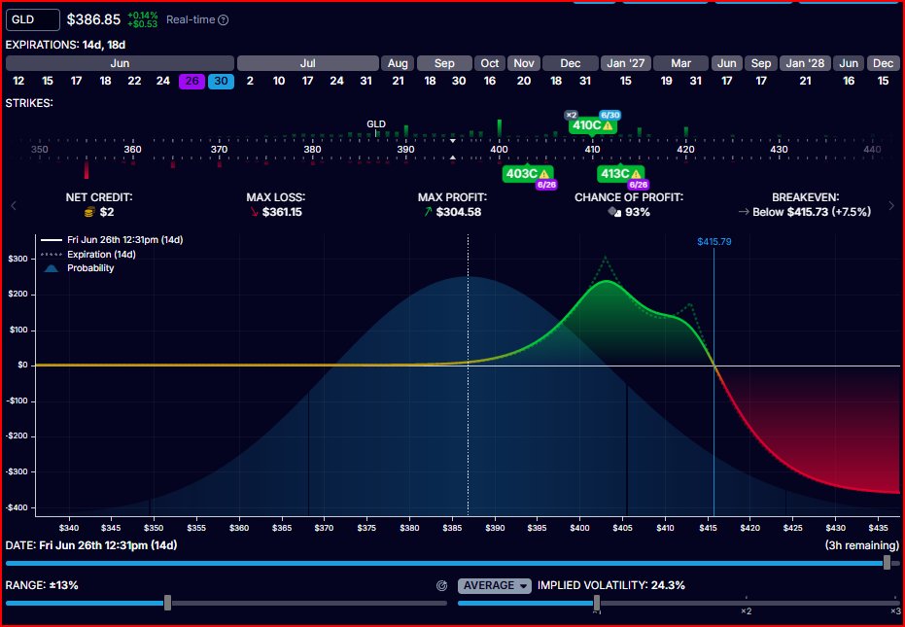Click the ×2 quantity badge on 410C
905x627 pixels.
click(x=571, y=115)
